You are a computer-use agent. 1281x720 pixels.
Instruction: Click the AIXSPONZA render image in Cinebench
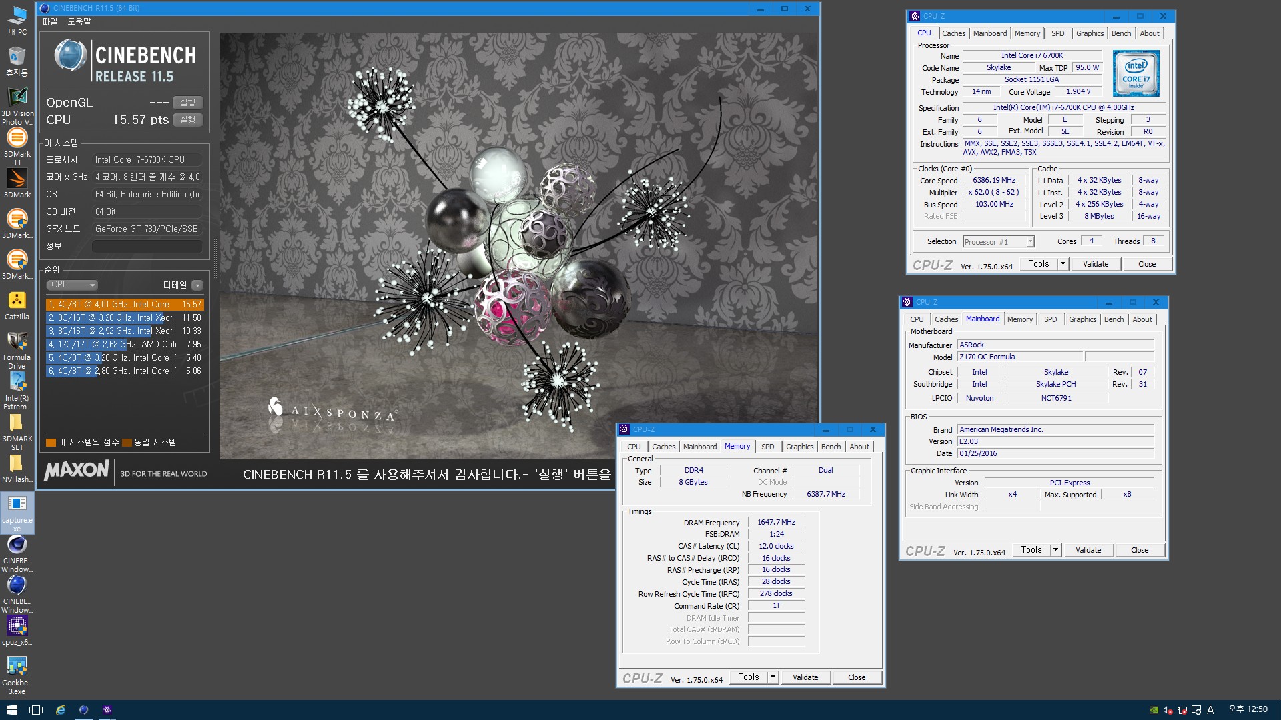[518, 246]
